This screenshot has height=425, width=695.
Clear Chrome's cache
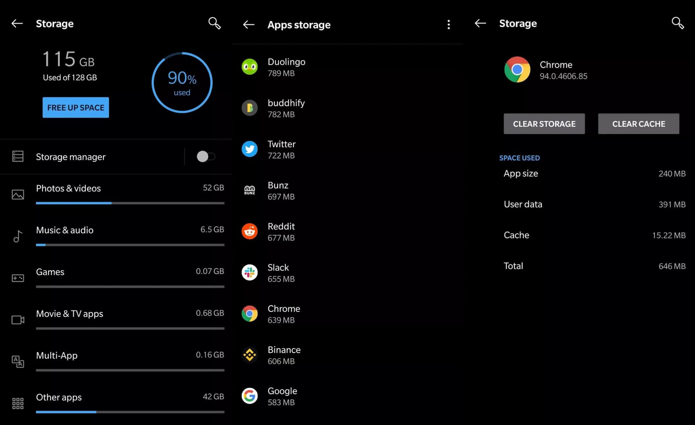[639, 124]
